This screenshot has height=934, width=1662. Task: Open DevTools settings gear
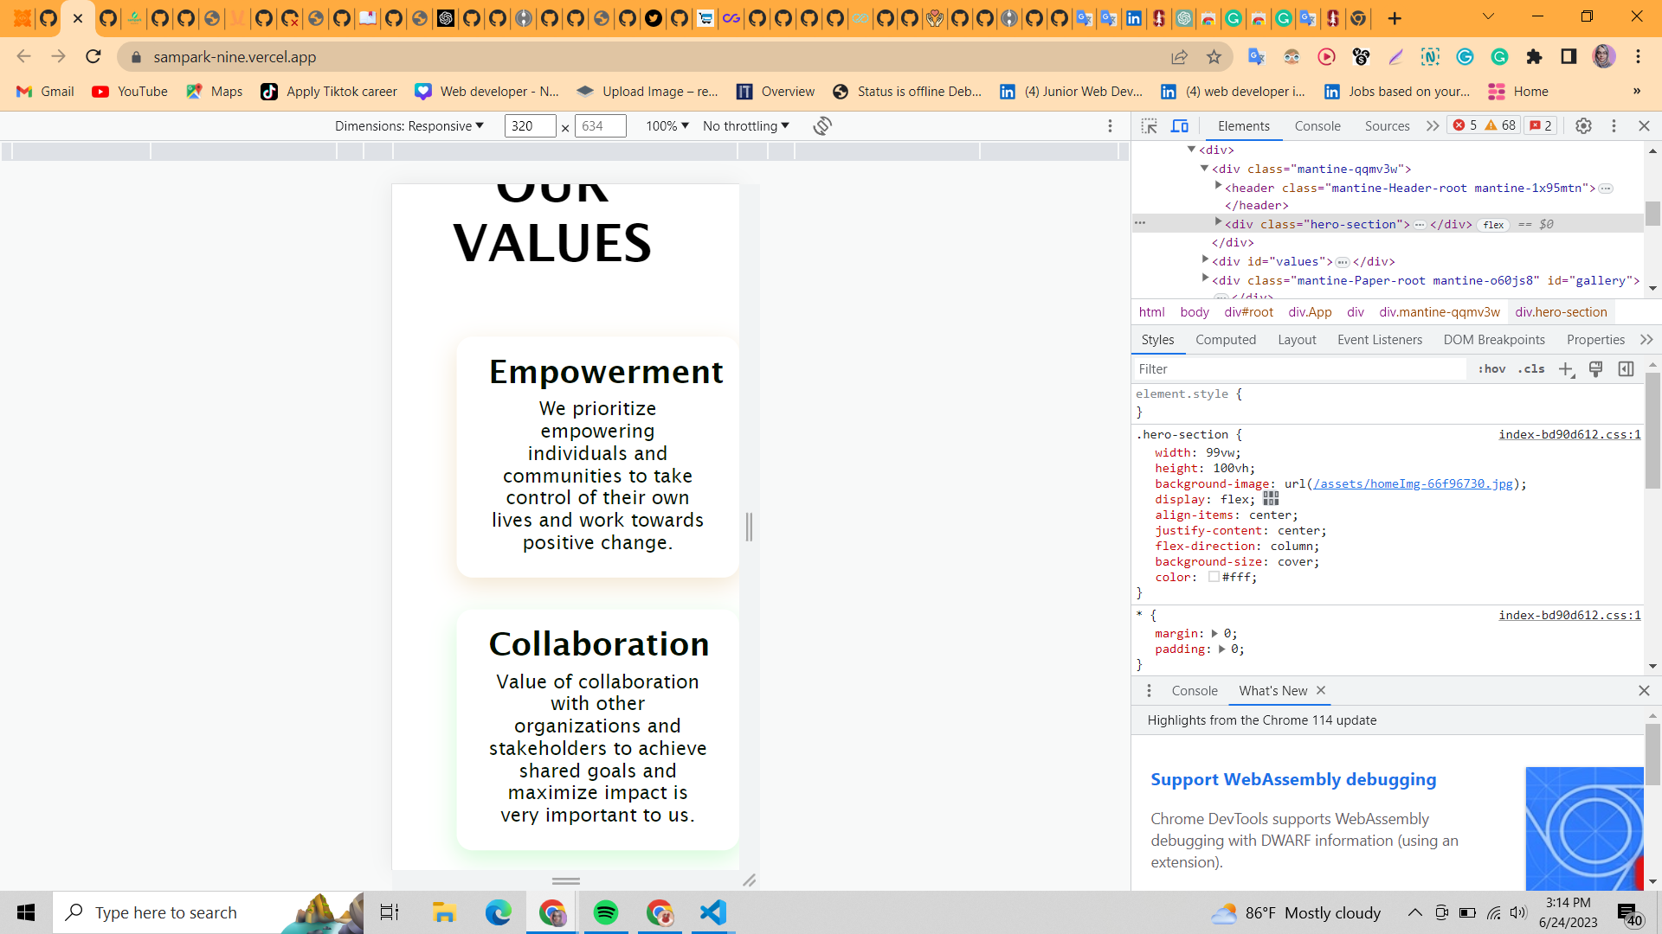(x=1584, y=125)
